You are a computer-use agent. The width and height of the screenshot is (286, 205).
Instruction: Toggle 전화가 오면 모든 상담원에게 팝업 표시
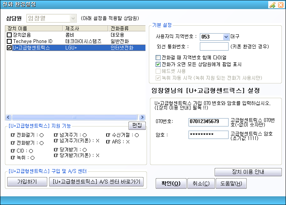click(158, 64)
